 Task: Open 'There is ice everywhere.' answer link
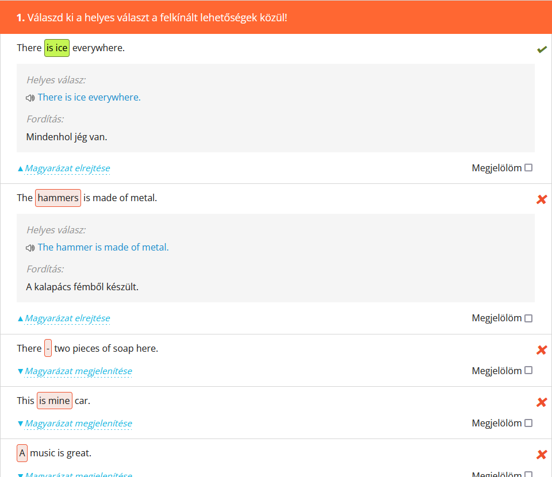(x=89, y=98)
